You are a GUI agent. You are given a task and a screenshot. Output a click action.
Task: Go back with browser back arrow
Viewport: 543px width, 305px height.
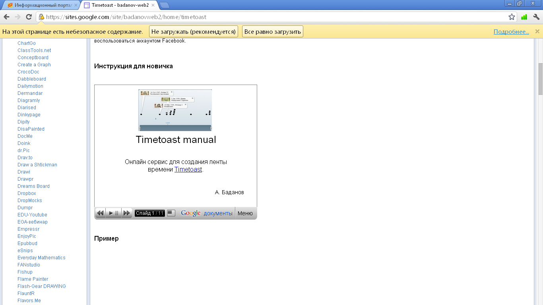coord(6,17)
